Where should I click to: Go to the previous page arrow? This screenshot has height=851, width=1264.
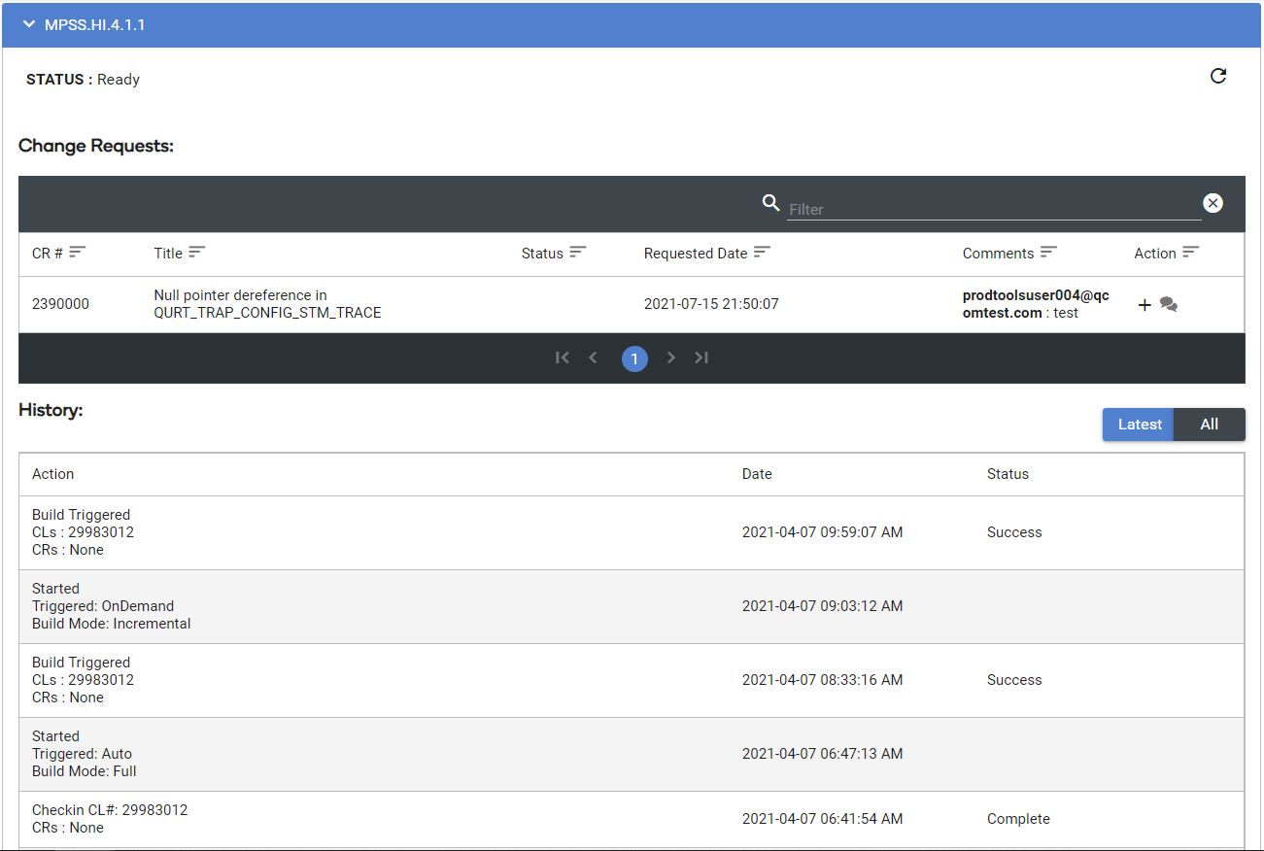[x=593, y=357]
